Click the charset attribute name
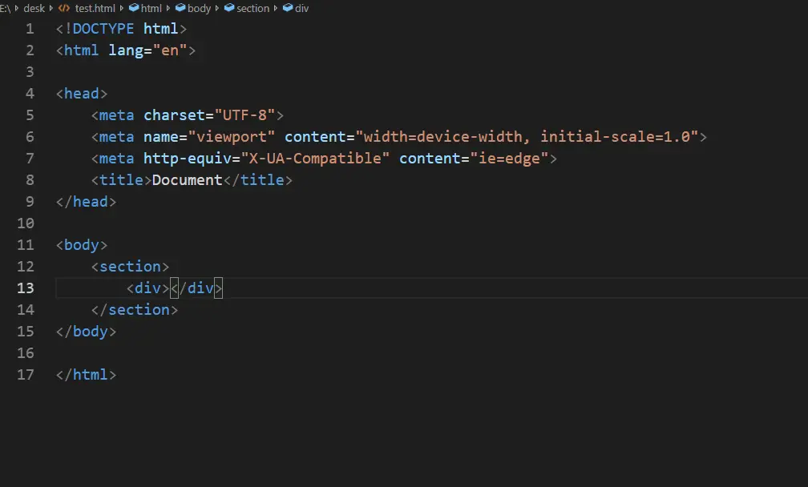The image size is (808, 487). (x=174, y=115)
